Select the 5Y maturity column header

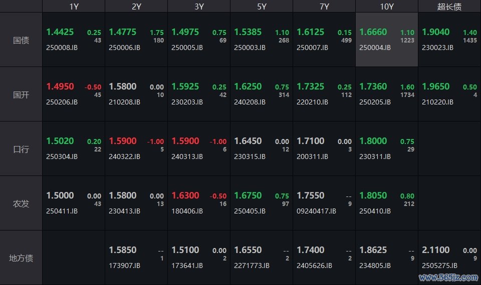262,6
